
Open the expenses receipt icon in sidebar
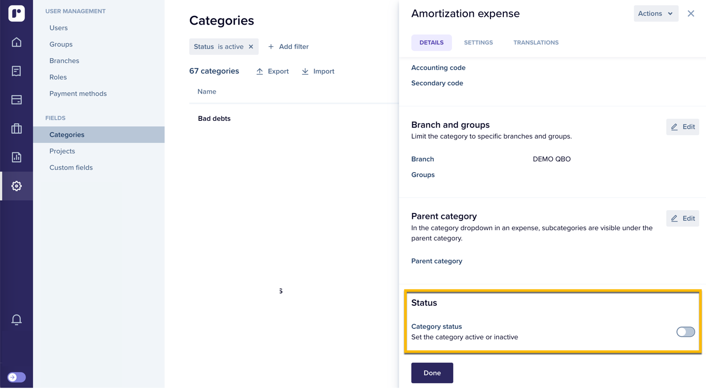(x=16, y=71)
